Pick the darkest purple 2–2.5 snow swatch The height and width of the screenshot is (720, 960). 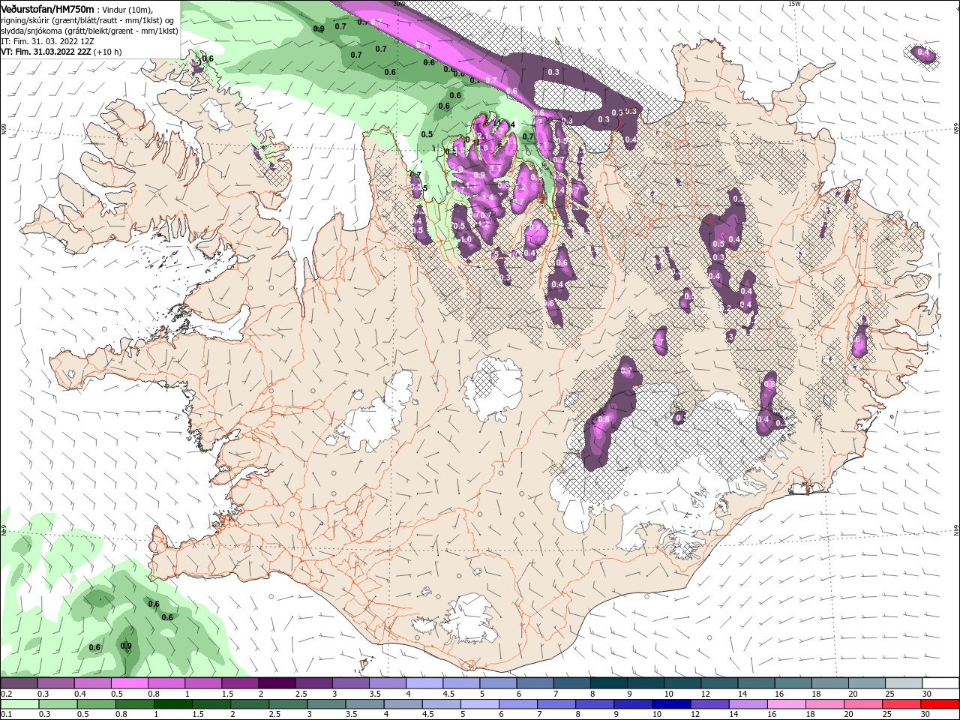click(x=276, y=683)
